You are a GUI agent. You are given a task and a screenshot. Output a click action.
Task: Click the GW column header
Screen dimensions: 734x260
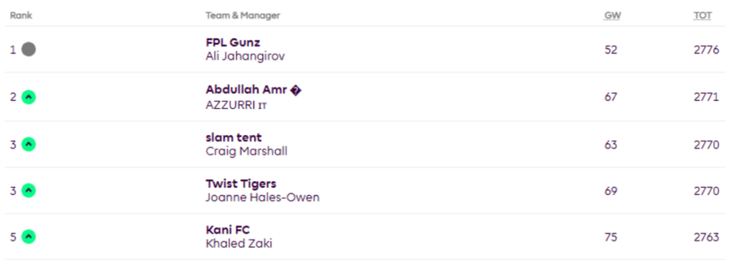click(x=612, y=16)
